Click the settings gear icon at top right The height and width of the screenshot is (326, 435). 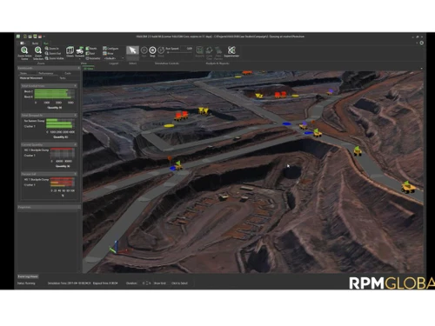coord(422,43)
